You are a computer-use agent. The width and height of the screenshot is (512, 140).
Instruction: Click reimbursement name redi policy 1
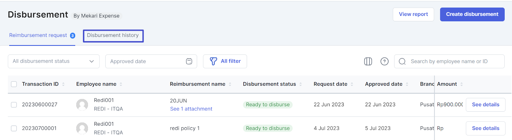click(x=185, y=129)
